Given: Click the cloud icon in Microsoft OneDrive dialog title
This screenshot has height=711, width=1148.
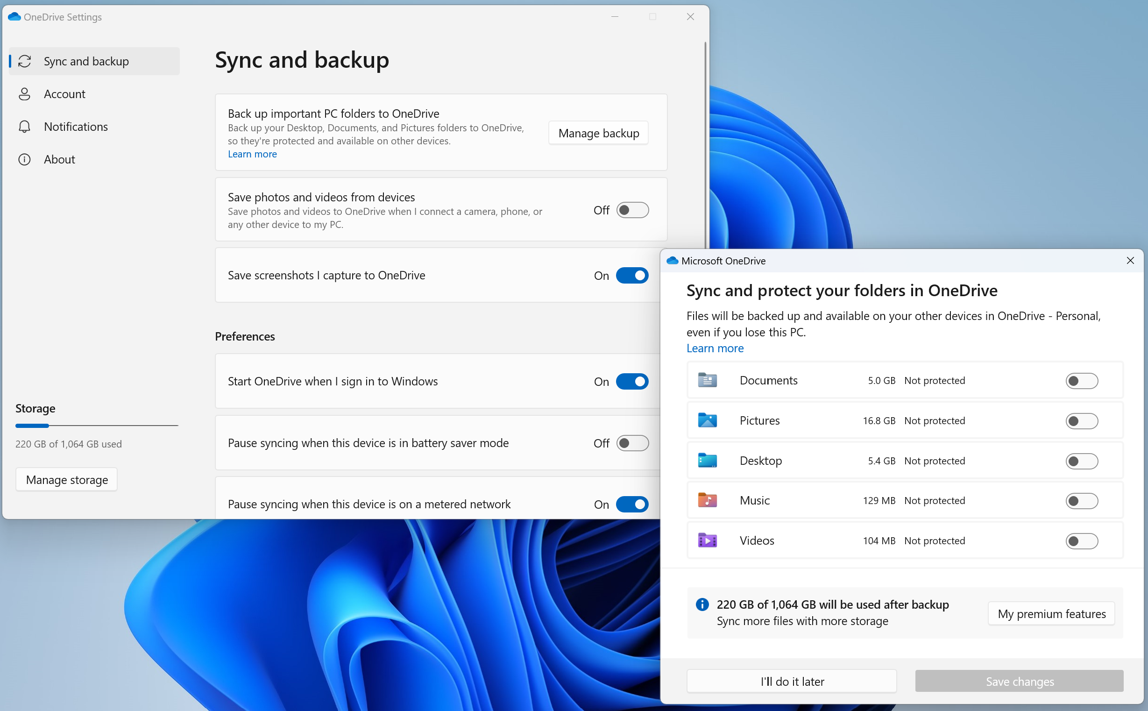Looking at the screenshot, I should [672, 261].
